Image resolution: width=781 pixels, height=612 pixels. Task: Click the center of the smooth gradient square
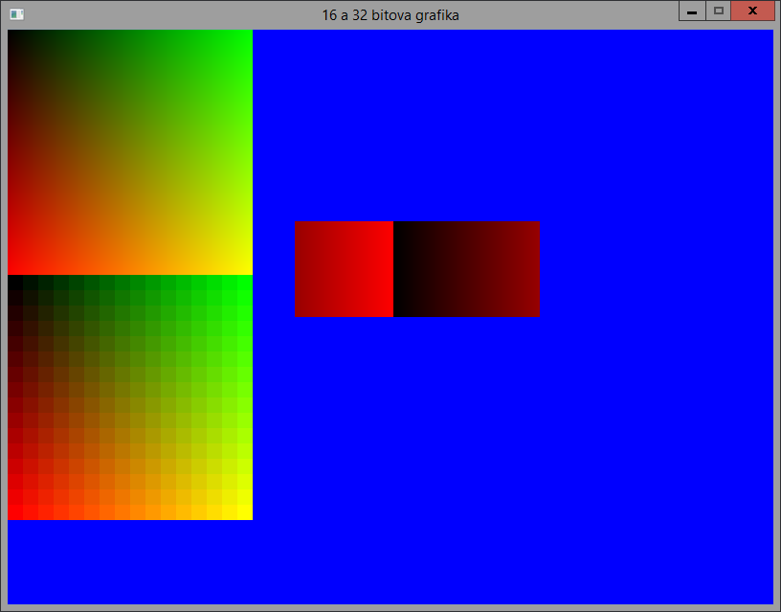coord(130,152)
